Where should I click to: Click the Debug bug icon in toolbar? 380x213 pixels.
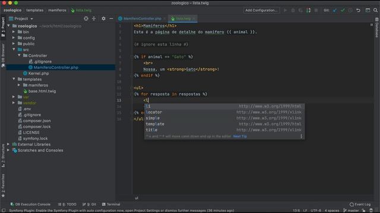click(293, 11)
